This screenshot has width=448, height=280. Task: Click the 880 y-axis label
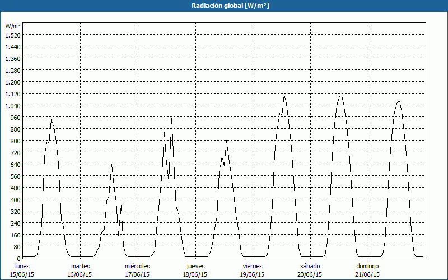tap(16, 129)
